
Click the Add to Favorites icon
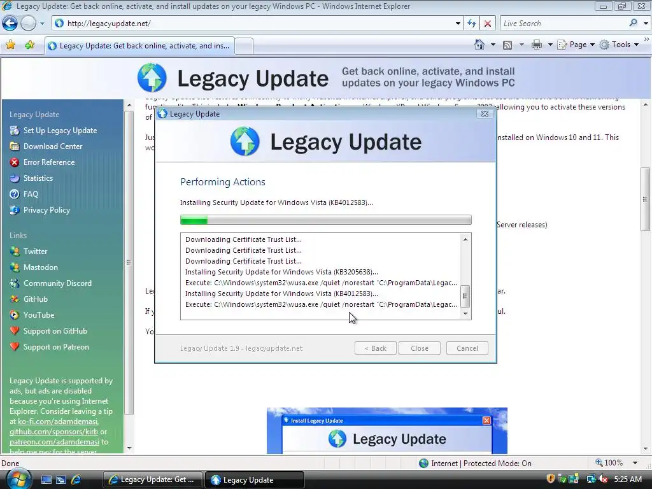pyautogui.click(x=29, y=45)
